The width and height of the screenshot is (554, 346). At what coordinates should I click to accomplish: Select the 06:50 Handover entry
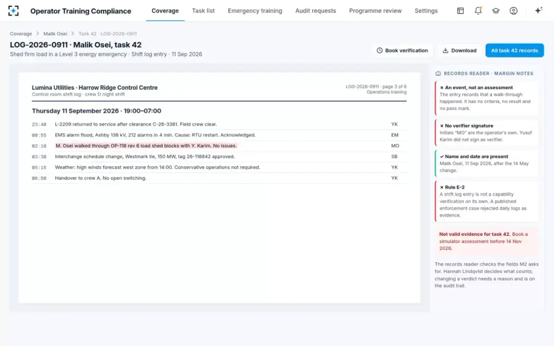point(219,178)
